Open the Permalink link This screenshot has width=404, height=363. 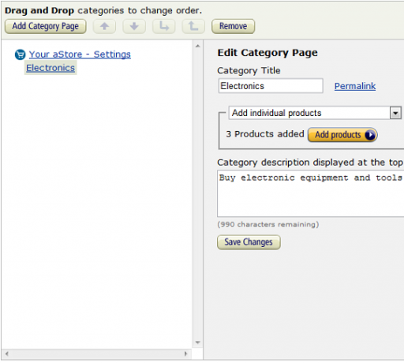[355, 86]
